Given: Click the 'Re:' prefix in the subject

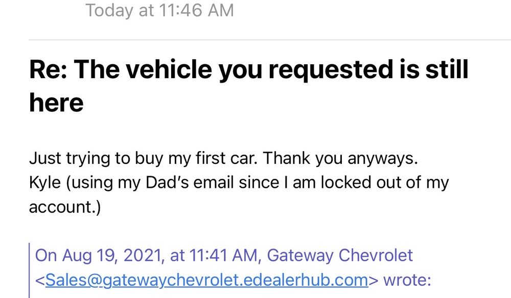Looking at the screenshot, I should pos(50,69).
